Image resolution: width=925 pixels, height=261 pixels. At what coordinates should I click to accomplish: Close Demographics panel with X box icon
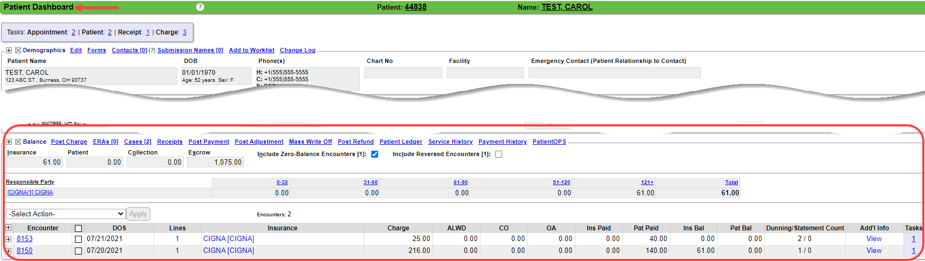click(x=18, y=50)
